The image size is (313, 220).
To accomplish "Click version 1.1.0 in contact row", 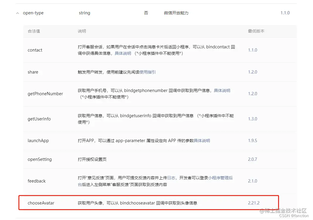I will tap(253, 50).
